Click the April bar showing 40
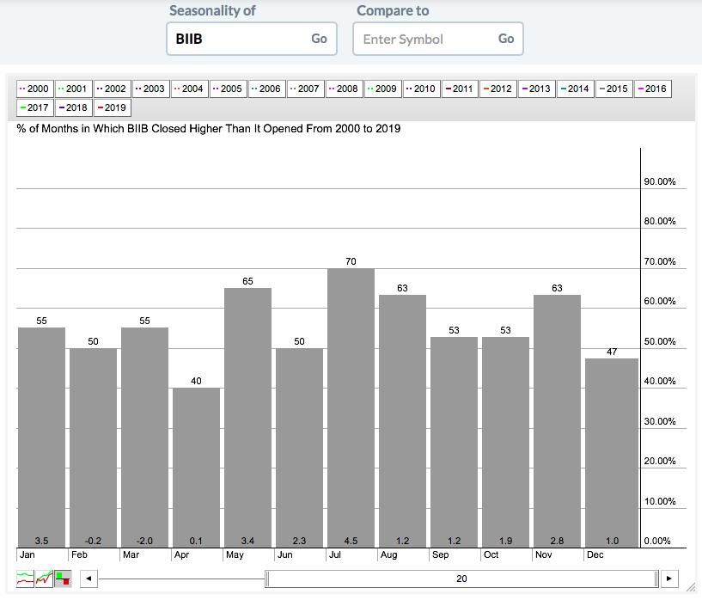Screen dimensions: 702x600 196,468
